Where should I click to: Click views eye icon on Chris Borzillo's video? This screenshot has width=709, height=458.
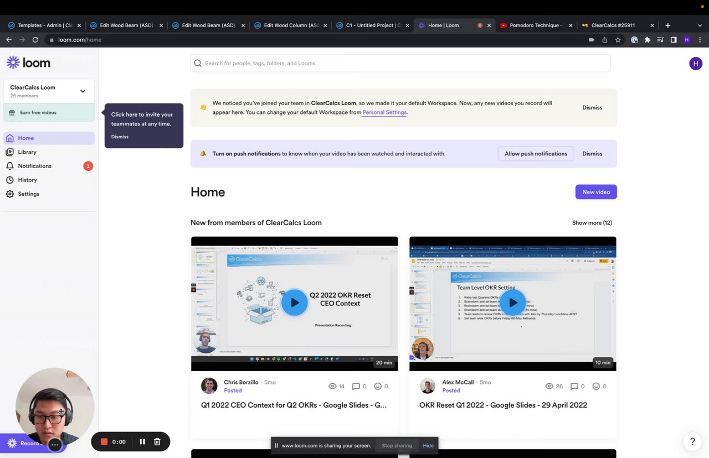332,386
